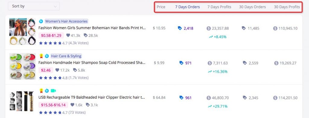The width and height of the screenshot is (309, 118).
Task: Open the Hair Shampoo Soap product title
Action: coord(92,63)
